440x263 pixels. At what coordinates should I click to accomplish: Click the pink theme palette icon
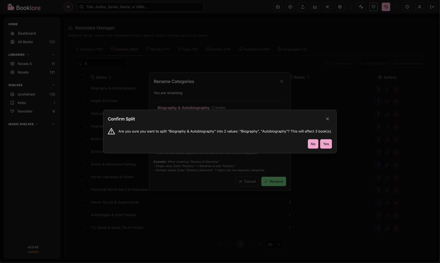tap(386, 7)
